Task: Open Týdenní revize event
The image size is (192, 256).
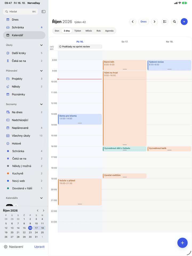Action: pos(169,65)
